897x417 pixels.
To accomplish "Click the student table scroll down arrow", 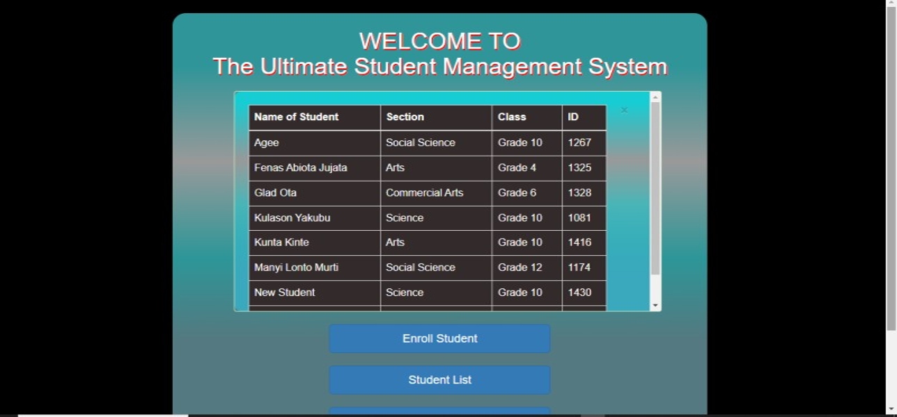I will click(655, 306).
